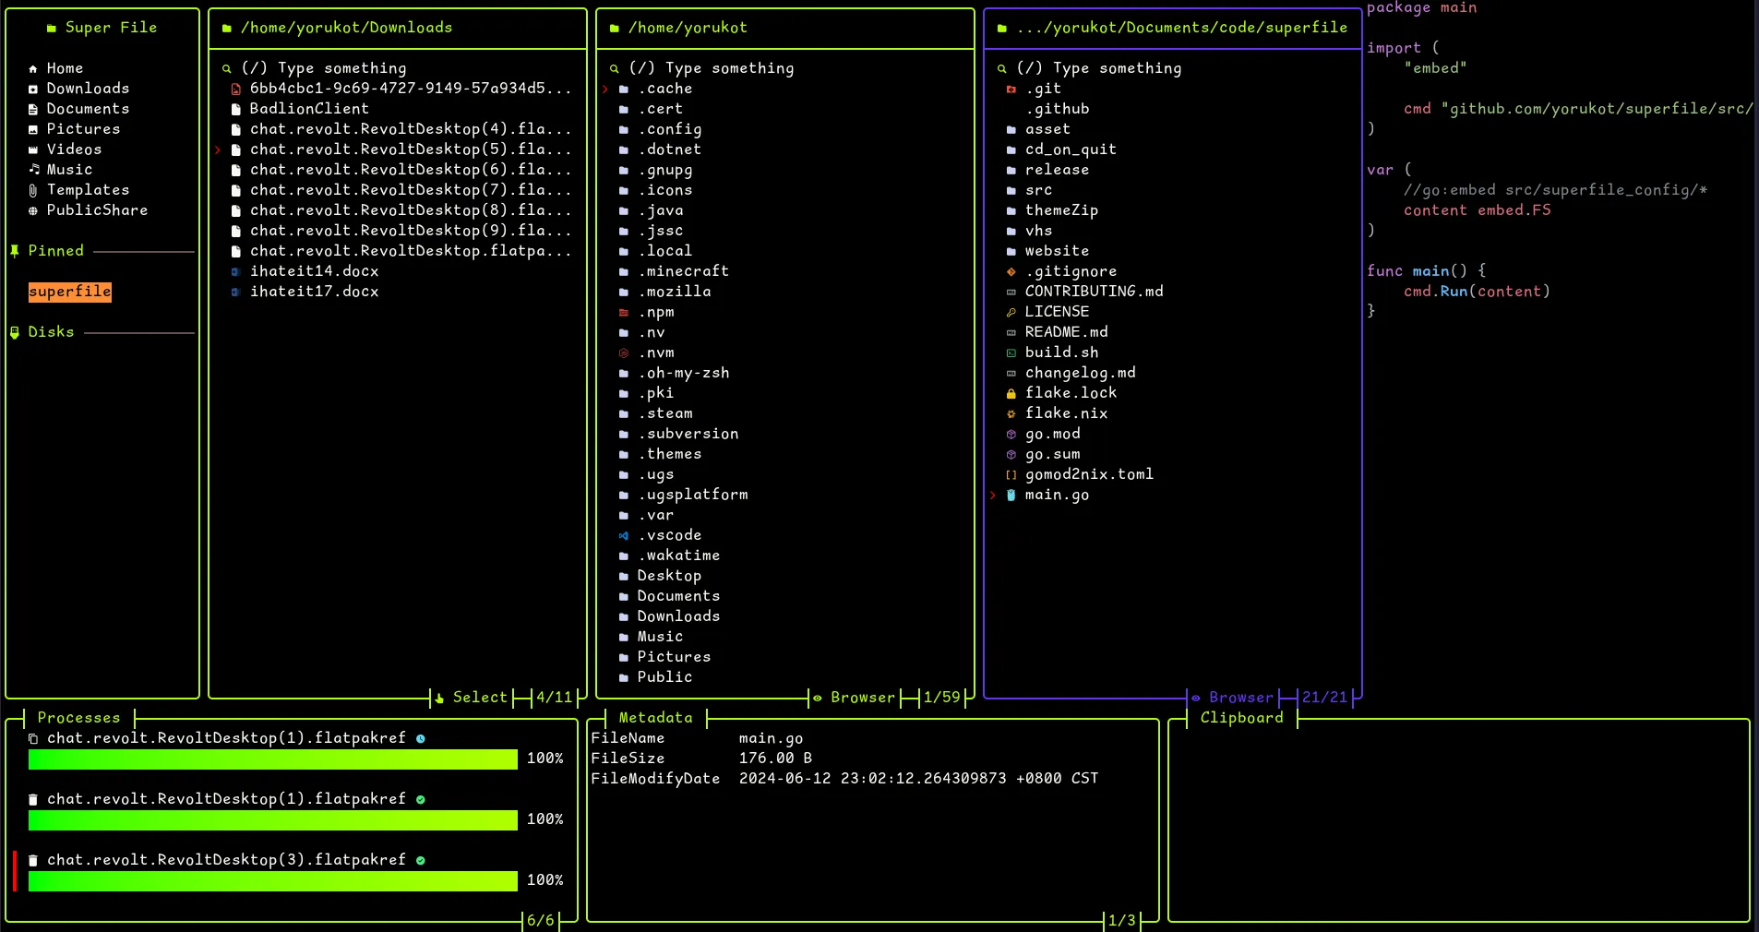The height and width of the screenshot is (932, 1759).
Task: Click the Go package icon next to go.mod
Action: click(x=1011, y=434)
